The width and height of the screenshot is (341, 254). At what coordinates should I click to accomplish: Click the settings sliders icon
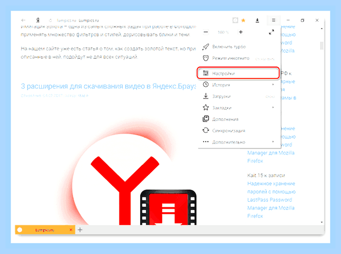(x=206, y=73)
